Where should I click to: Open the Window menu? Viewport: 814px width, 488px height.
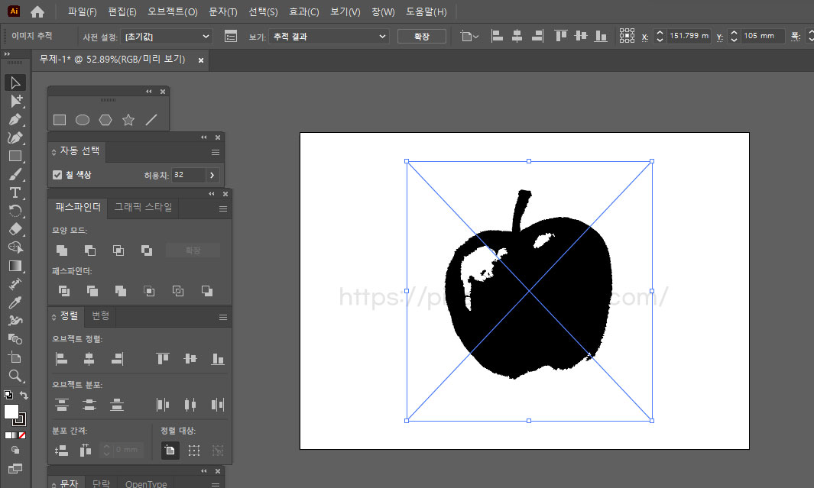click(383, 11)
